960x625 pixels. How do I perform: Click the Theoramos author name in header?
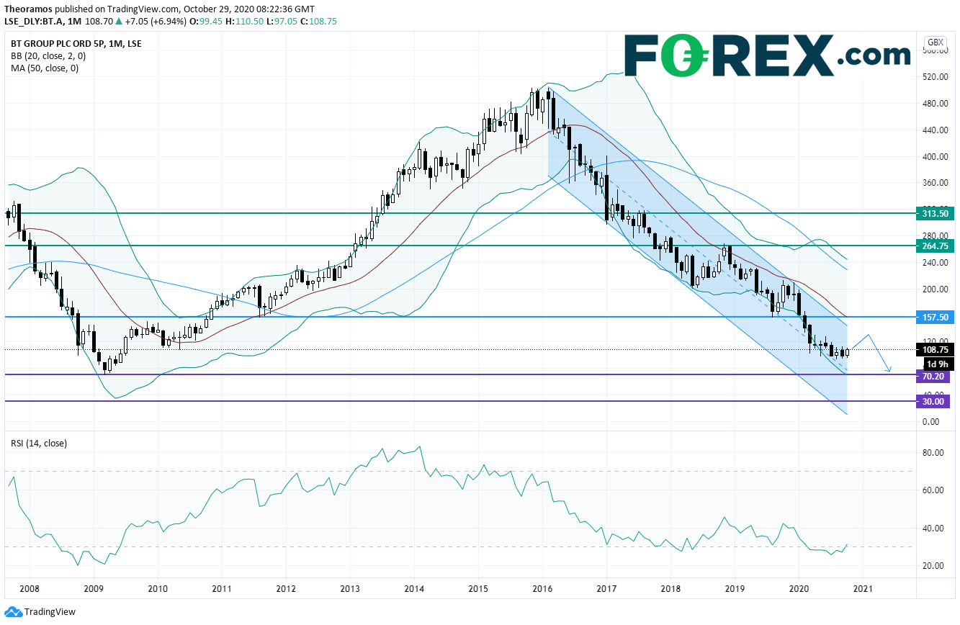pos(27,8)
